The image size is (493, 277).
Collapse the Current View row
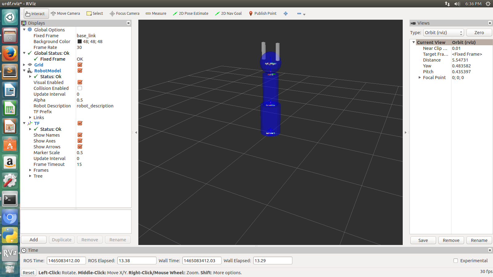coord(414,42)
